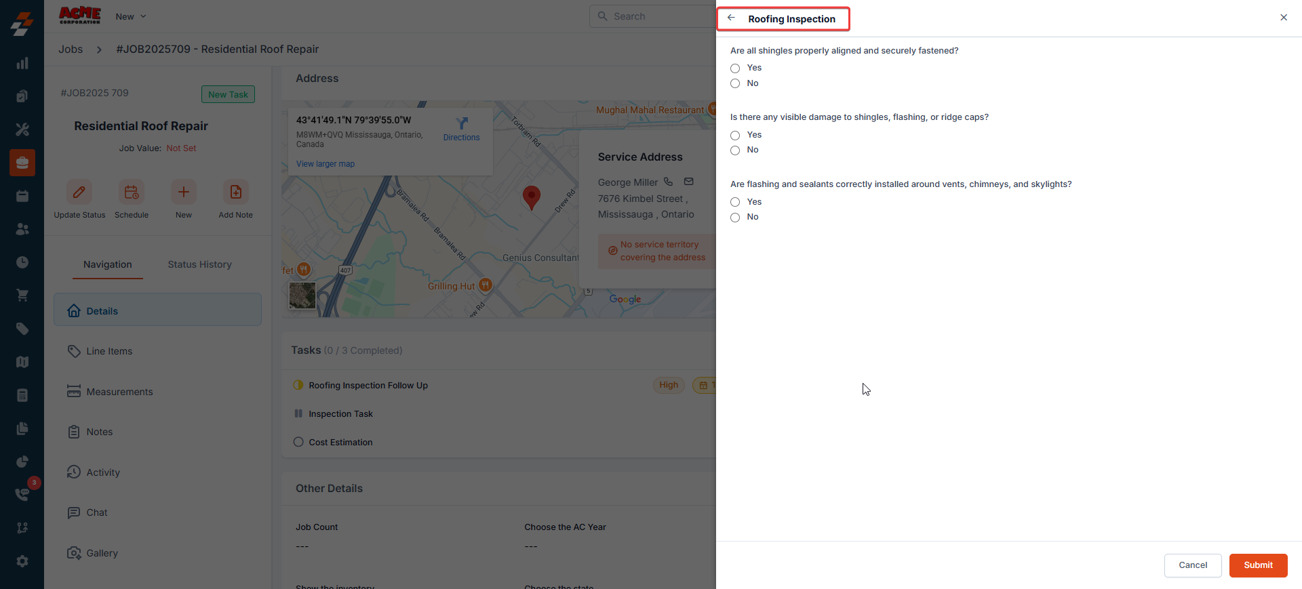The height and width of the screenshot is (589, 1302).
Task: Open Roofing Inspection Follow Up task
Action: click(368, 386)
